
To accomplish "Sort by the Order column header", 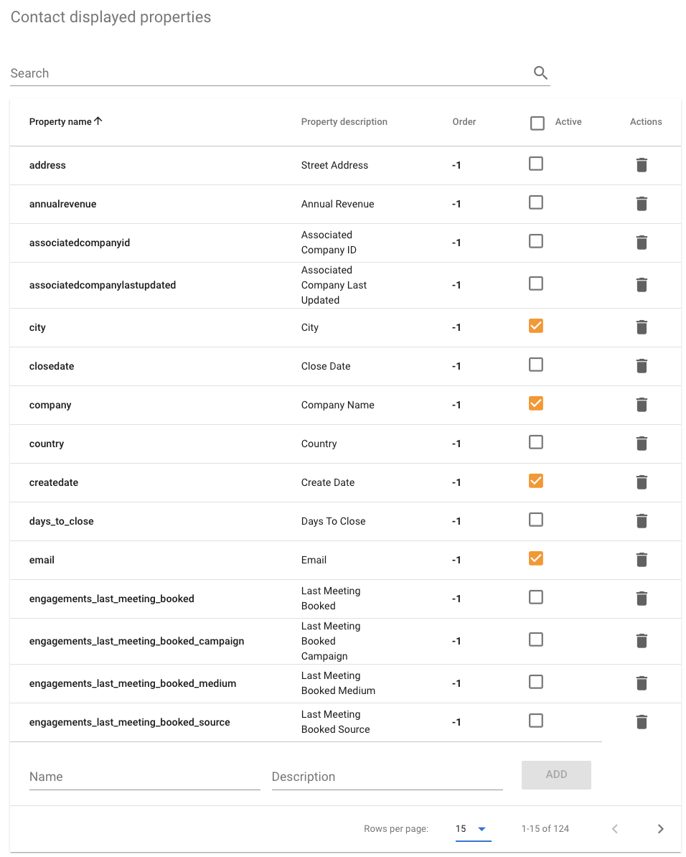I will [464, 122].
